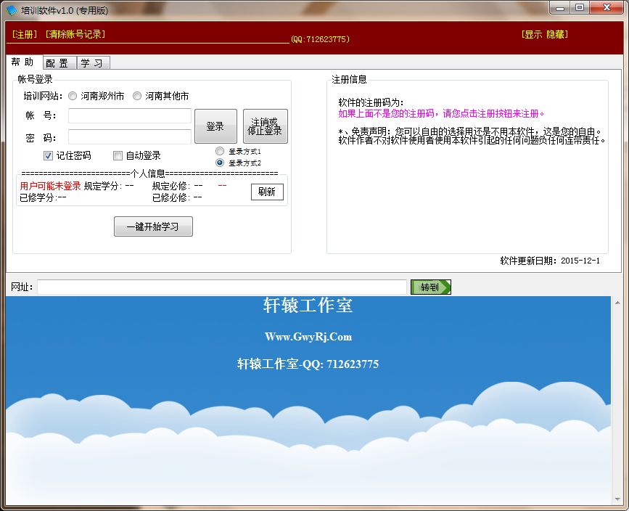Viewport: 629px width, 511px height.
Task: Click the 网址 (URL) address input field
Action: pos(218,287)
